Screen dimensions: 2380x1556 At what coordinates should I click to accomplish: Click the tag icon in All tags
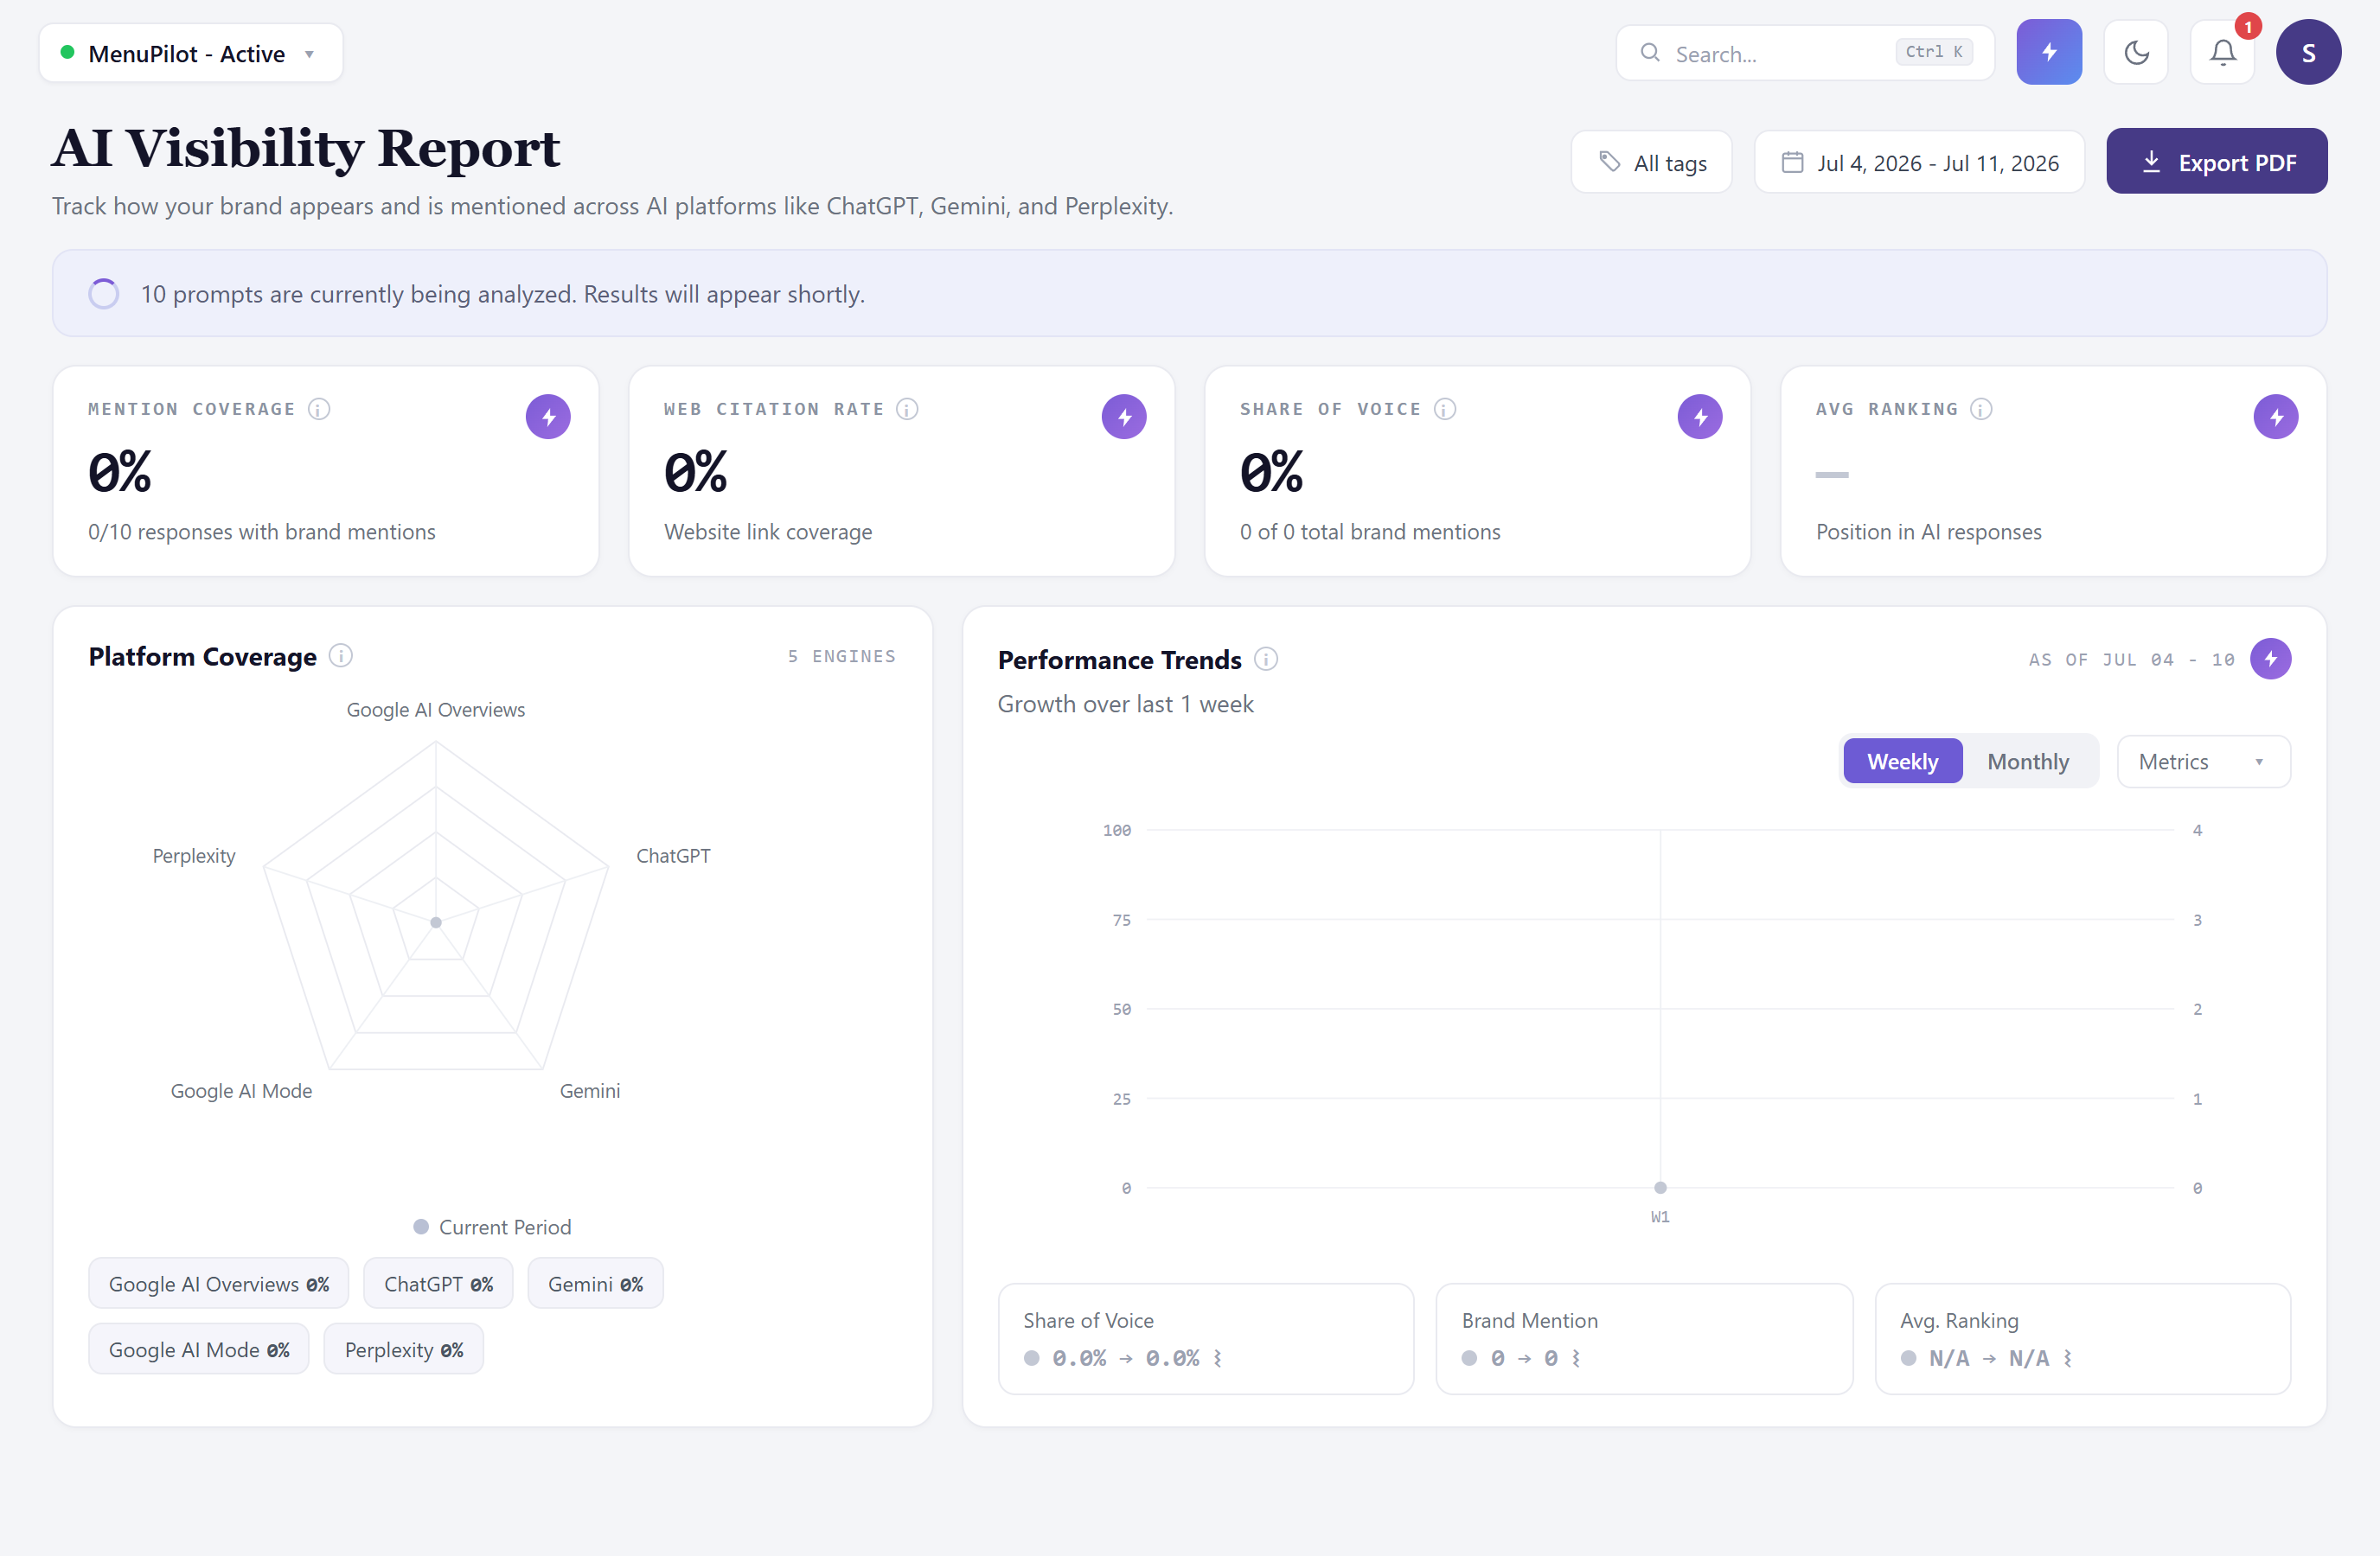point(1609,161)
